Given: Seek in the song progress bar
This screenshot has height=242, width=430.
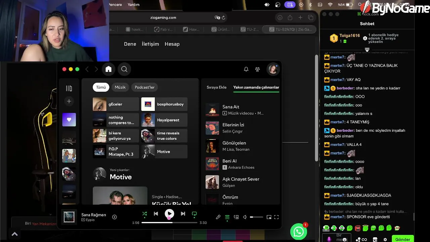Looking at the screenshot, I should click(x=169, y=223).
